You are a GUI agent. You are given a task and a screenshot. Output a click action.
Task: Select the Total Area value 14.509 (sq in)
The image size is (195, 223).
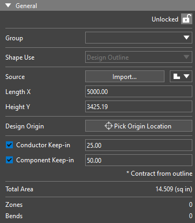[x=174, y=189]
